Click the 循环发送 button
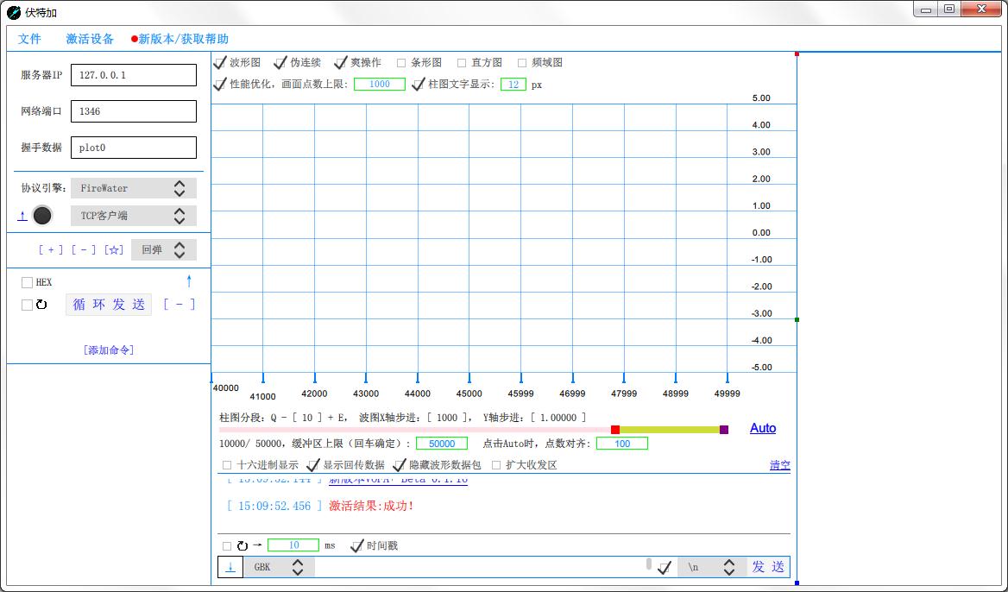The image size is (1008, 592). coord(109,305)
